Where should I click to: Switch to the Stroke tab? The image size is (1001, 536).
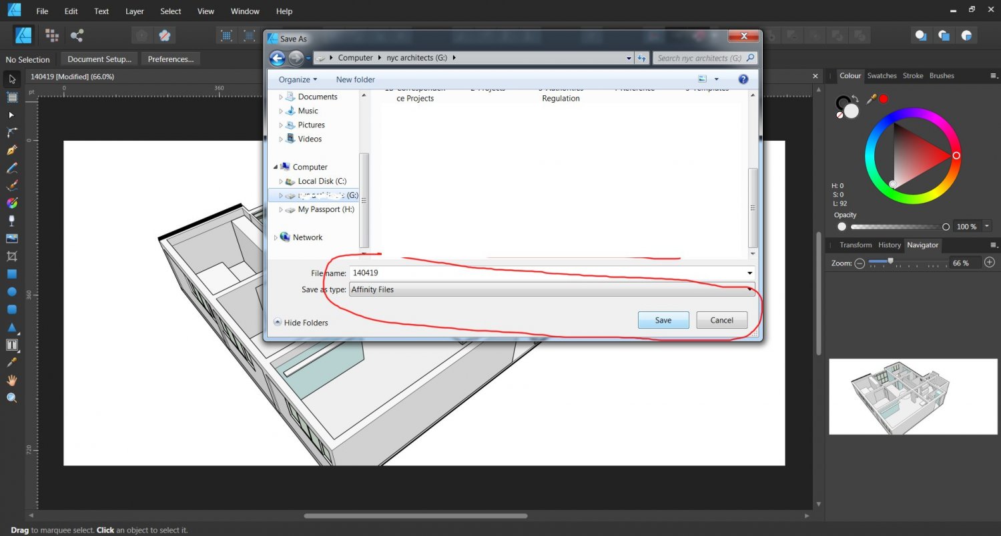pos(913,76)
